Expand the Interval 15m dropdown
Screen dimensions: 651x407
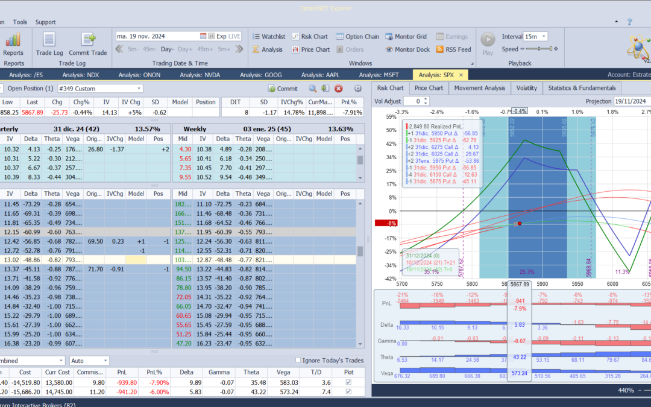click(544, 37)
